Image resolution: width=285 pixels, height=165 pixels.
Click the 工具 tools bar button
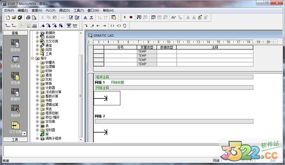15,140
